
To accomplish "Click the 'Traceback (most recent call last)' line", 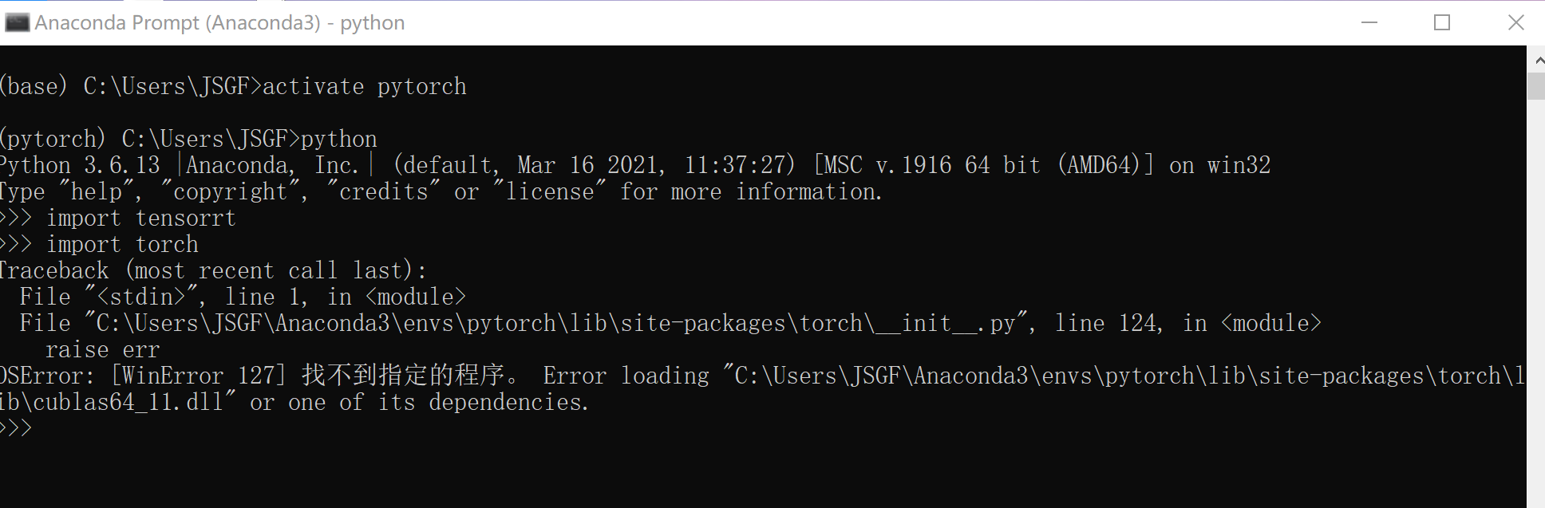I will pyautogui.click(x=212, y=270).
